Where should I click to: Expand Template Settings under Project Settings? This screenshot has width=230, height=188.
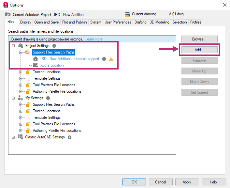click(x=21, y=78)
